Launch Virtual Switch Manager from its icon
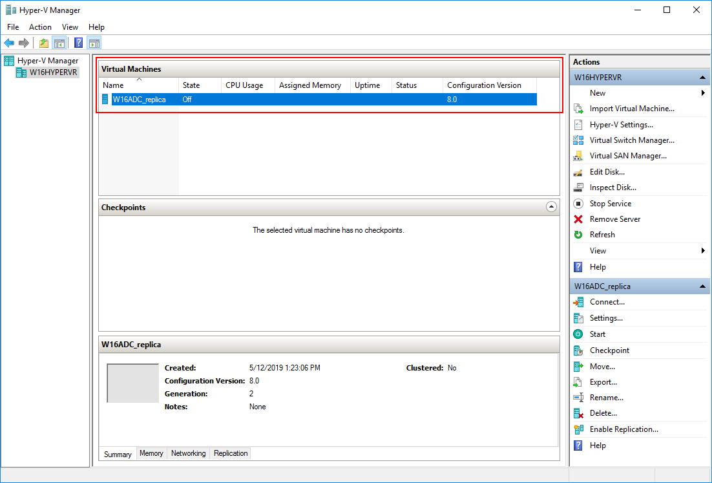712x483 pixels. (578, 140)
